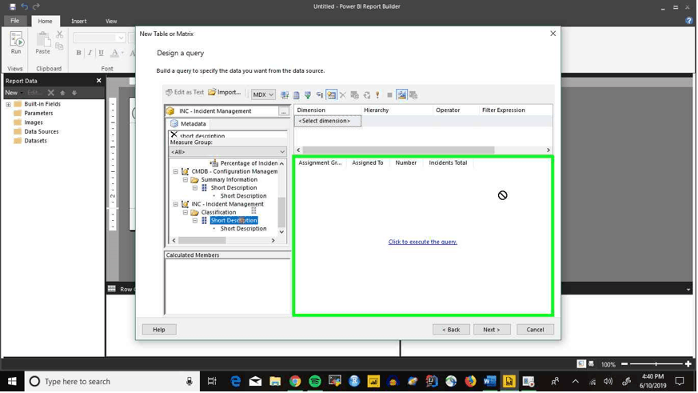Screen dimensions: 698x393
Task: Click the metadata tree vertical scrollbar thumb
Action: [281, 212]
